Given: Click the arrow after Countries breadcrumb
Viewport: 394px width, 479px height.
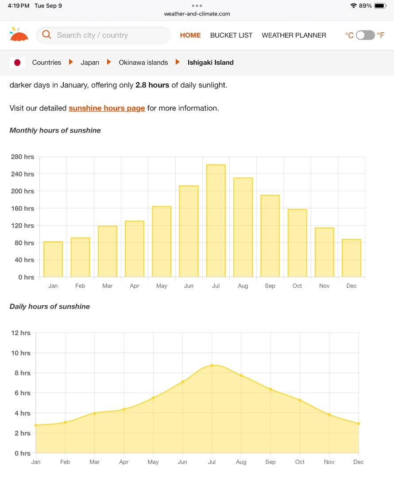Looking at the screenshot, I should tap(71, 62).
